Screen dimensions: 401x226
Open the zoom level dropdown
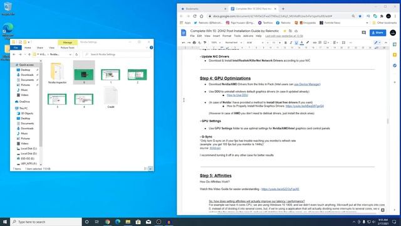[x=216, y=43]
